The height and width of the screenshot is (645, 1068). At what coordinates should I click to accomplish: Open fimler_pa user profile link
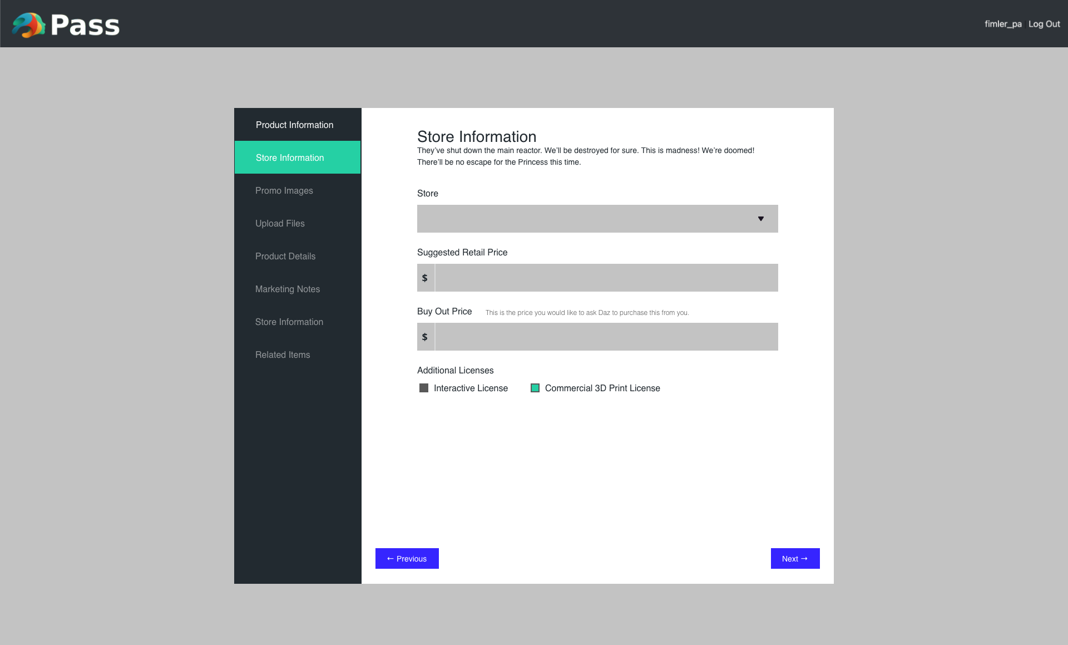1002,24
